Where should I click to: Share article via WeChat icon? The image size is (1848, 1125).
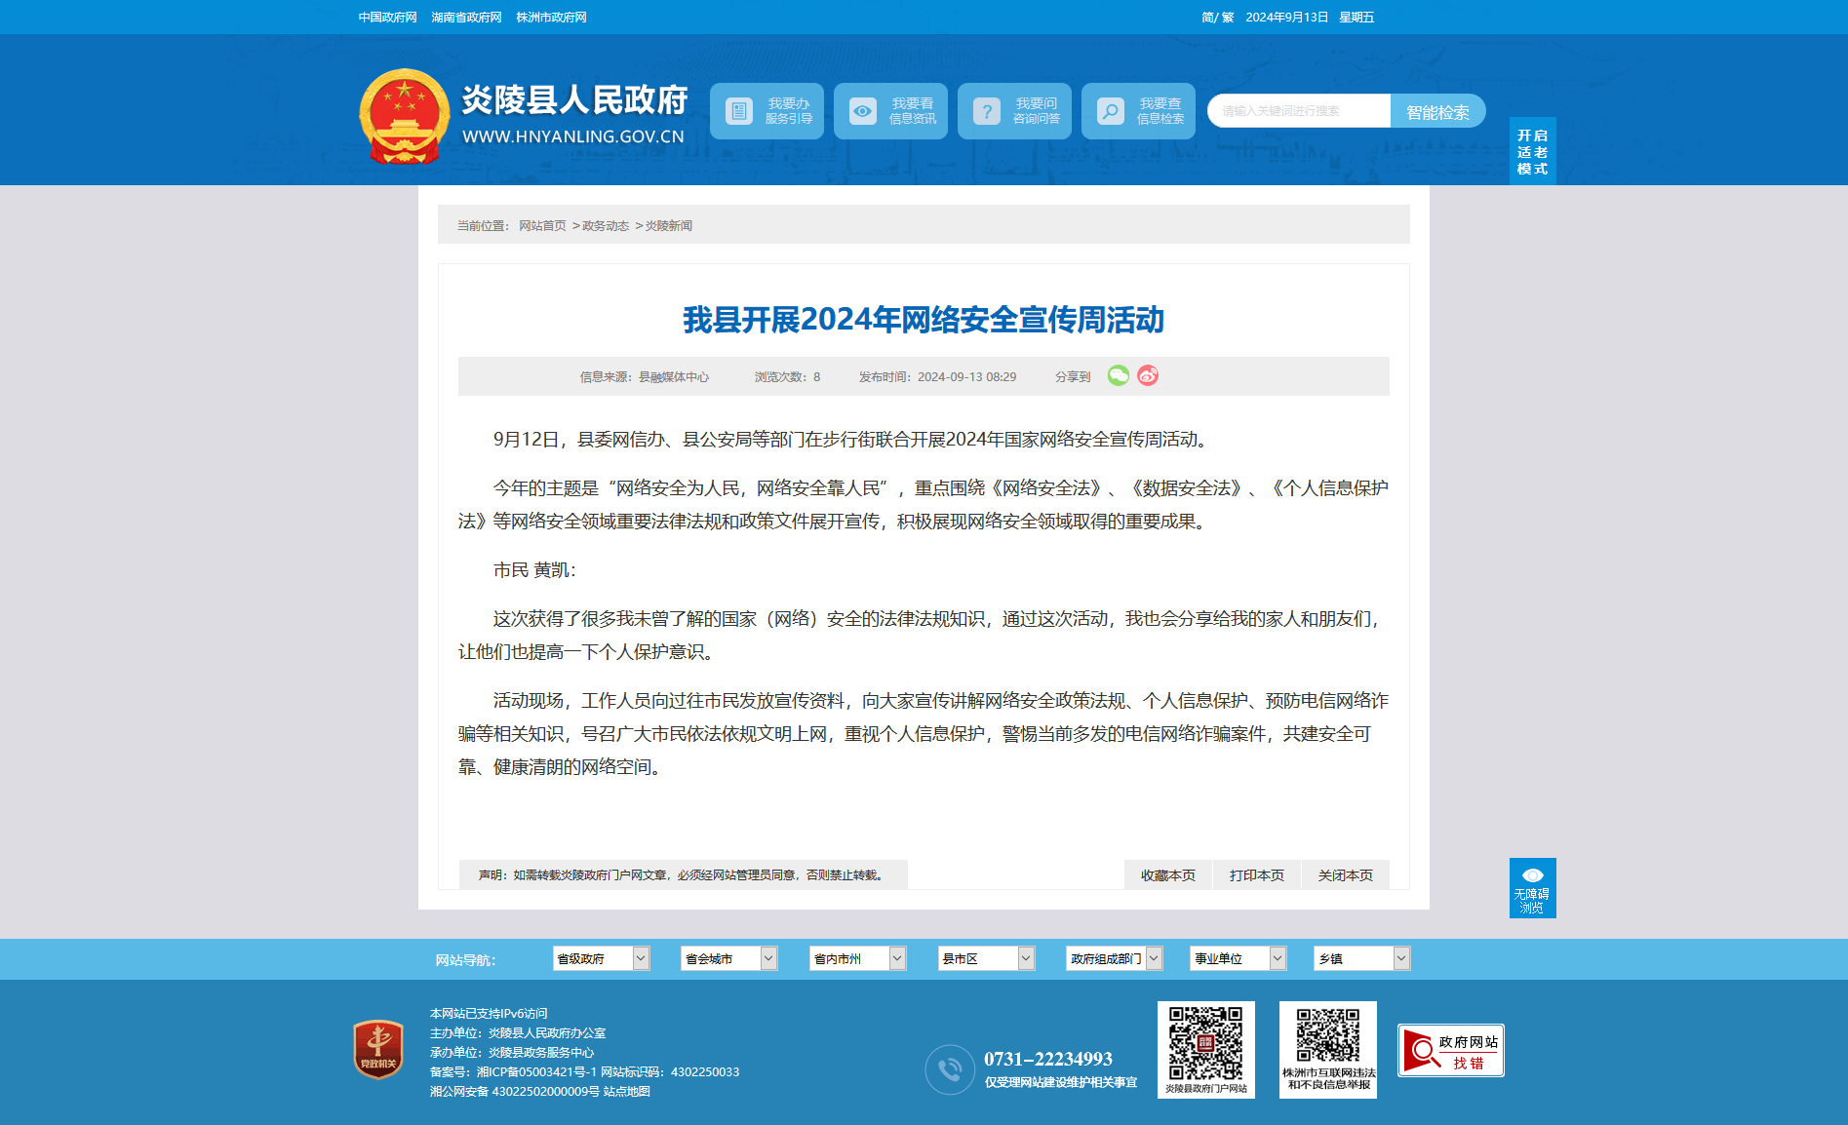click(1118, 375)
